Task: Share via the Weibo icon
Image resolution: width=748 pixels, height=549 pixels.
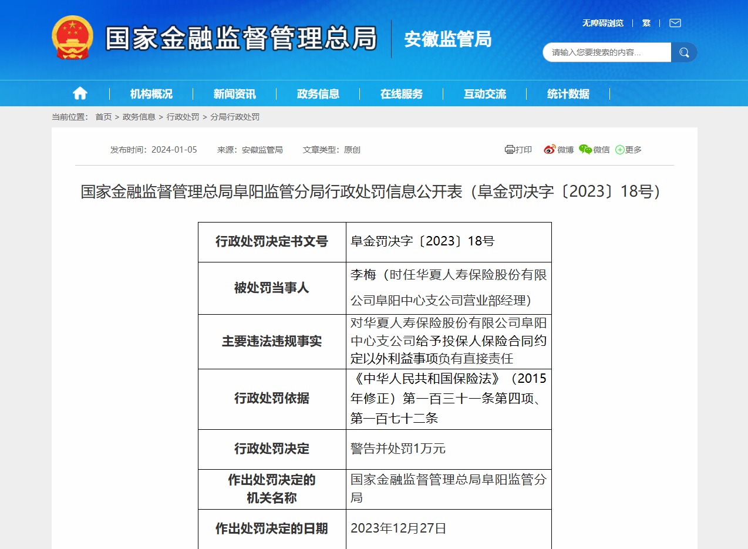Action: click(x=550, y=150)
